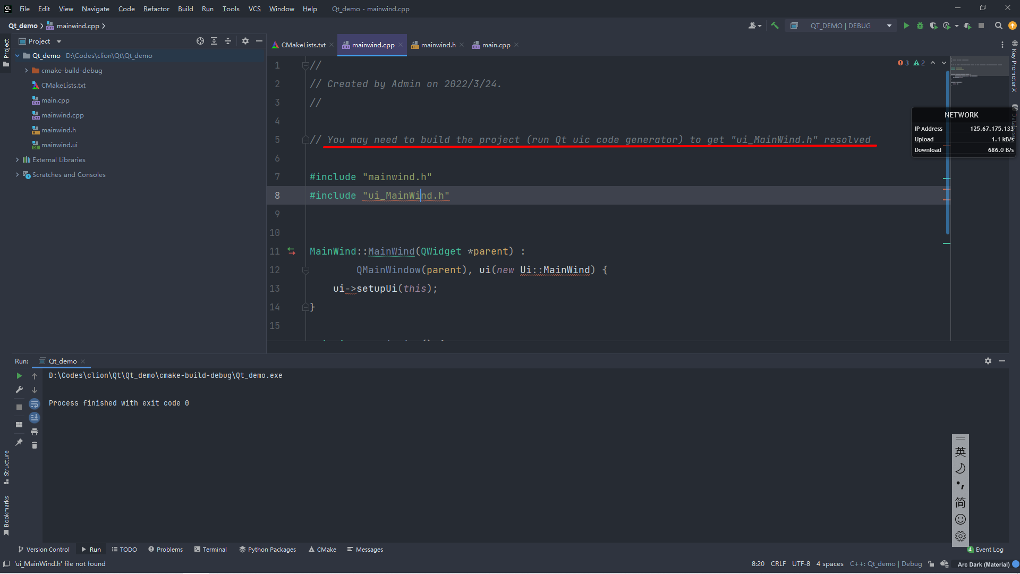Rerun Qt_demo from the Run panel play icon

click(19, 376)
